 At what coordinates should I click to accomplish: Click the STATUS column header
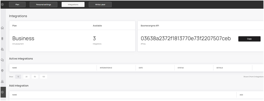coord(181,68)
